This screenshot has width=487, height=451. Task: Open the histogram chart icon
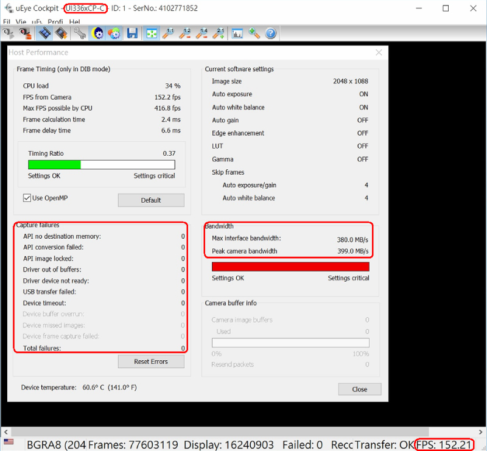[237, 33]
